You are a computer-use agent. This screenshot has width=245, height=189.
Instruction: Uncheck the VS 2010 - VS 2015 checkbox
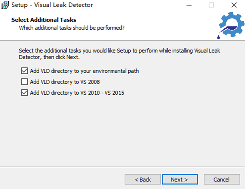pos(24,93)
